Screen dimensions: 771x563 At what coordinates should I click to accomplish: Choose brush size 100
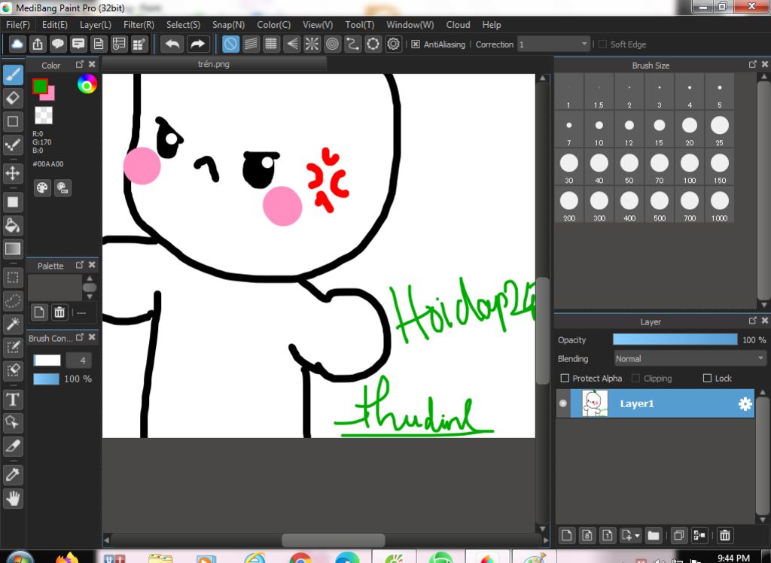(690, 167)
